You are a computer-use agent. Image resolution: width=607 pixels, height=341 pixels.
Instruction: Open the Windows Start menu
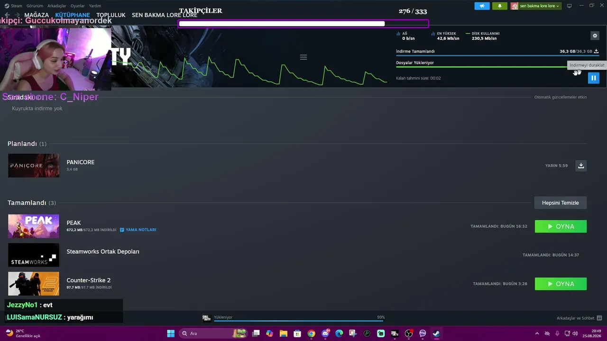[171, 333]
